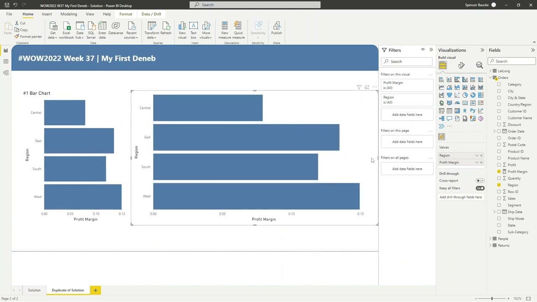Open visual filter icon above chart
This screenshot has width=537, height=302.
pos(359,87)
